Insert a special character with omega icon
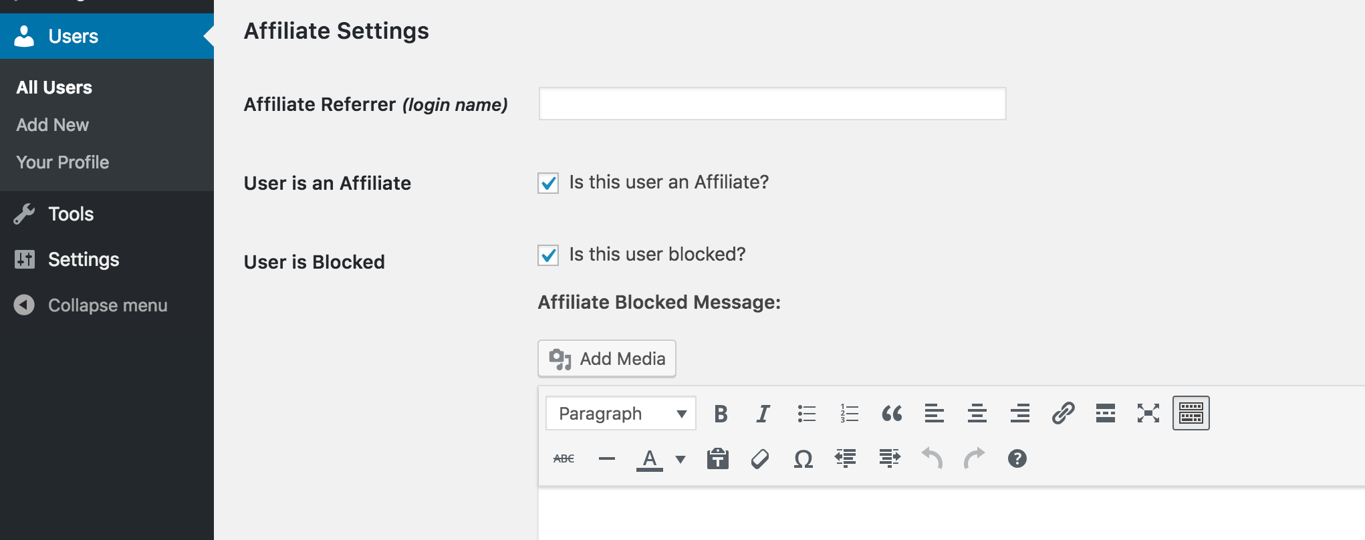This screenshot has height=540, width=1365. pos(803,459)
